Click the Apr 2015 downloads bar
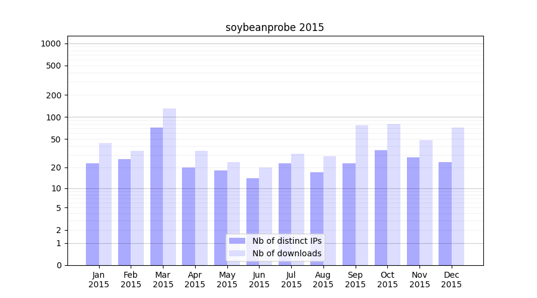This screenshot has height=298, width=537. pos(202,208)
